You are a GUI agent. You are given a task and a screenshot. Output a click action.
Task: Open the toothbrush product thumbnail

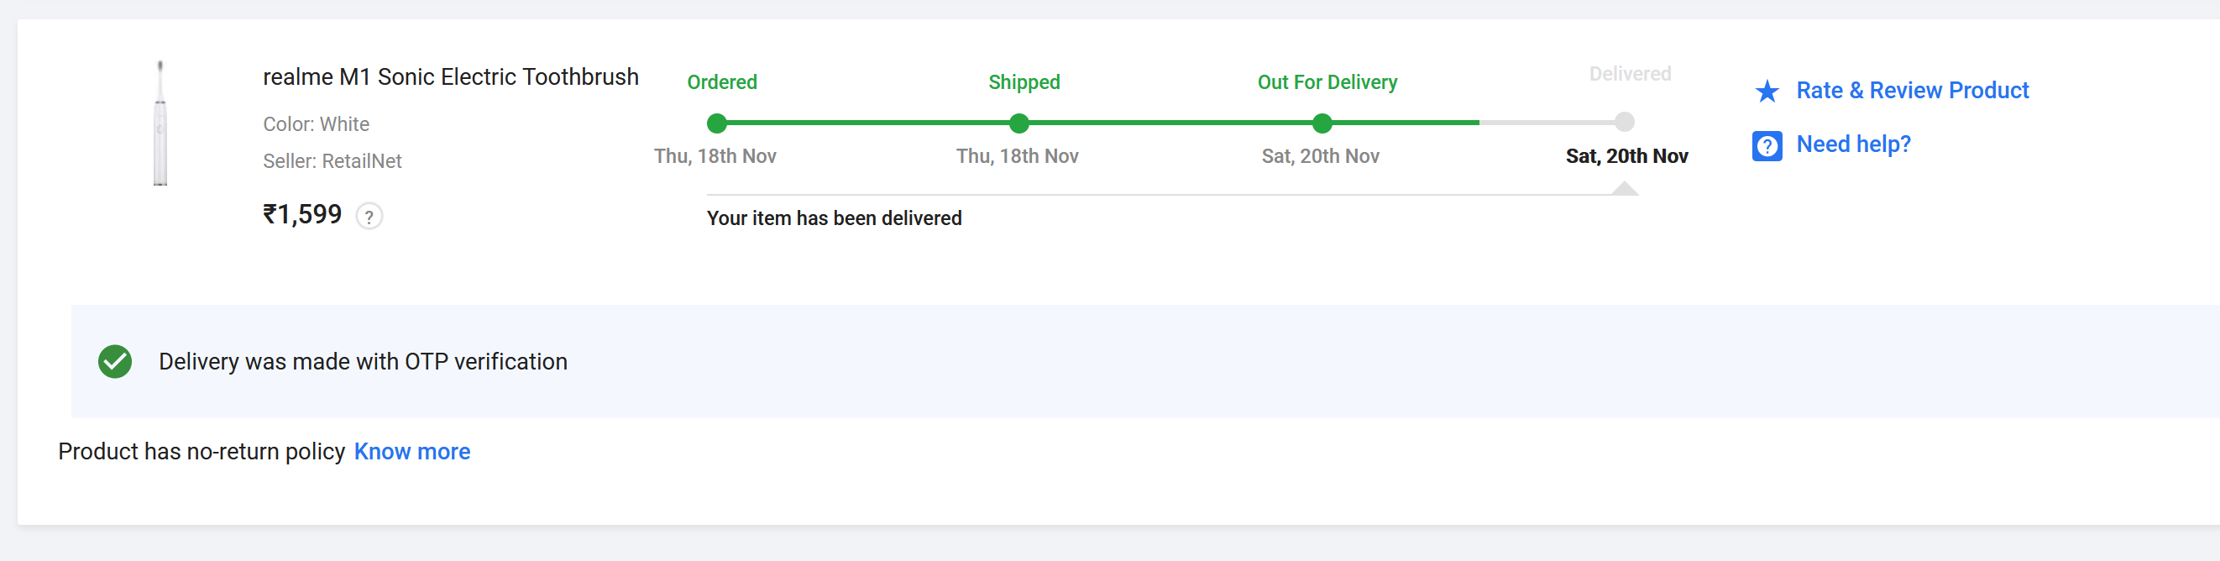160,123
